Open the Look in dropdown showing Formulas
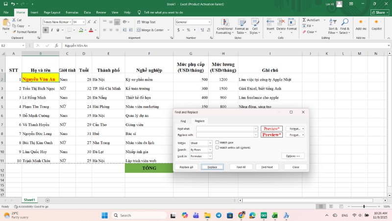The height and width of the screenshot is (221, 392). (x=201, y=156)
